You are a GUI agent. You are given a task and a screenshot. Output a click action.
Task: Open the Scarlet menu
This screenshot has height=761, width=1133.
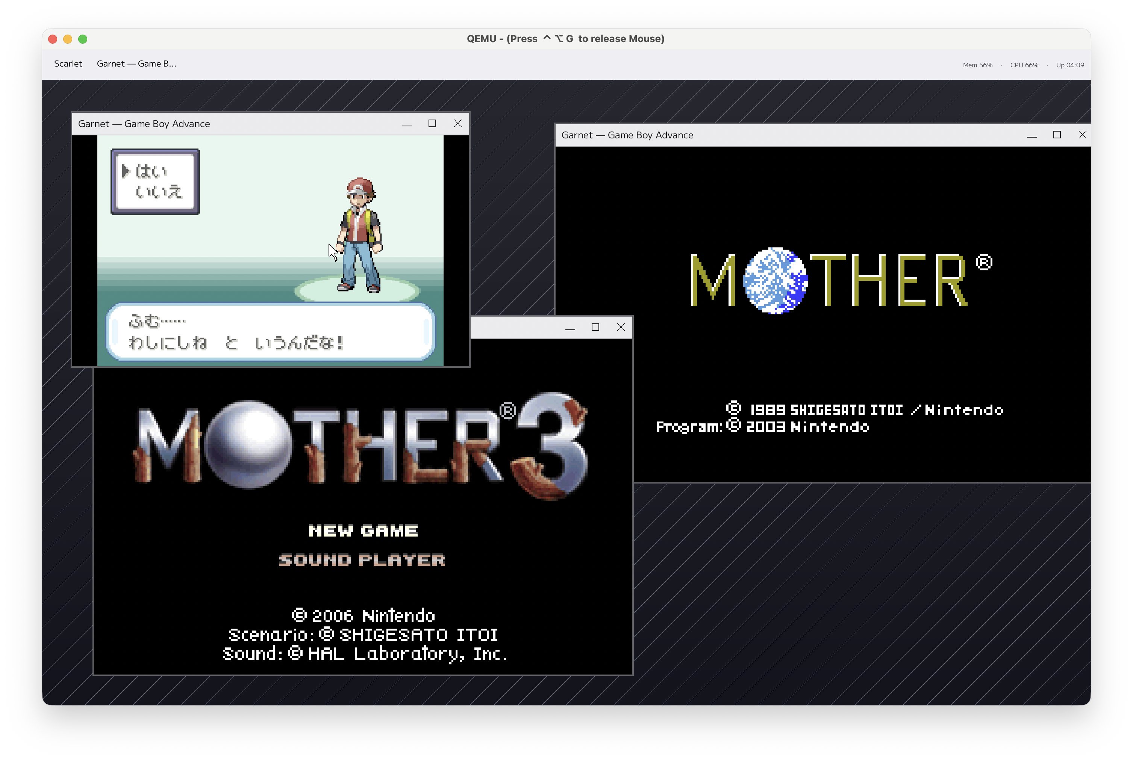point(68,64)
